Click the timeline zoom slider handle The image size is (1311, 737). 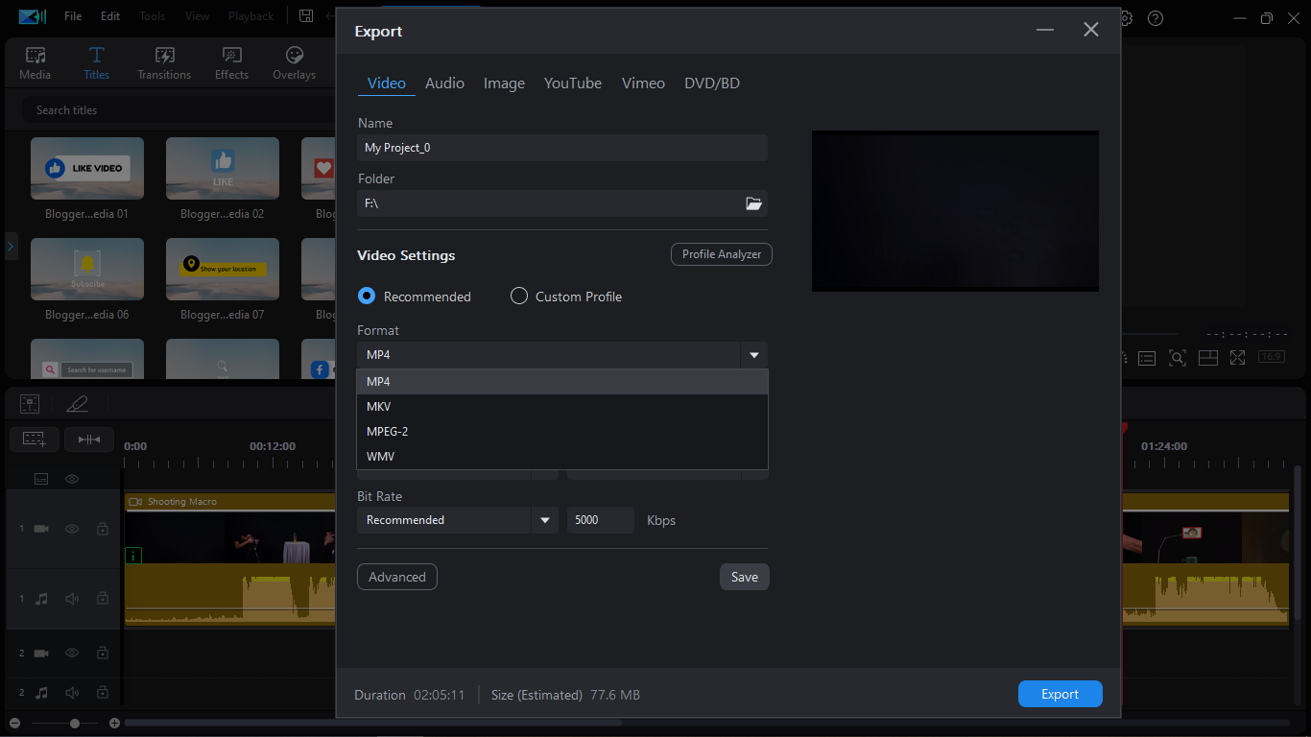(74, 723)
